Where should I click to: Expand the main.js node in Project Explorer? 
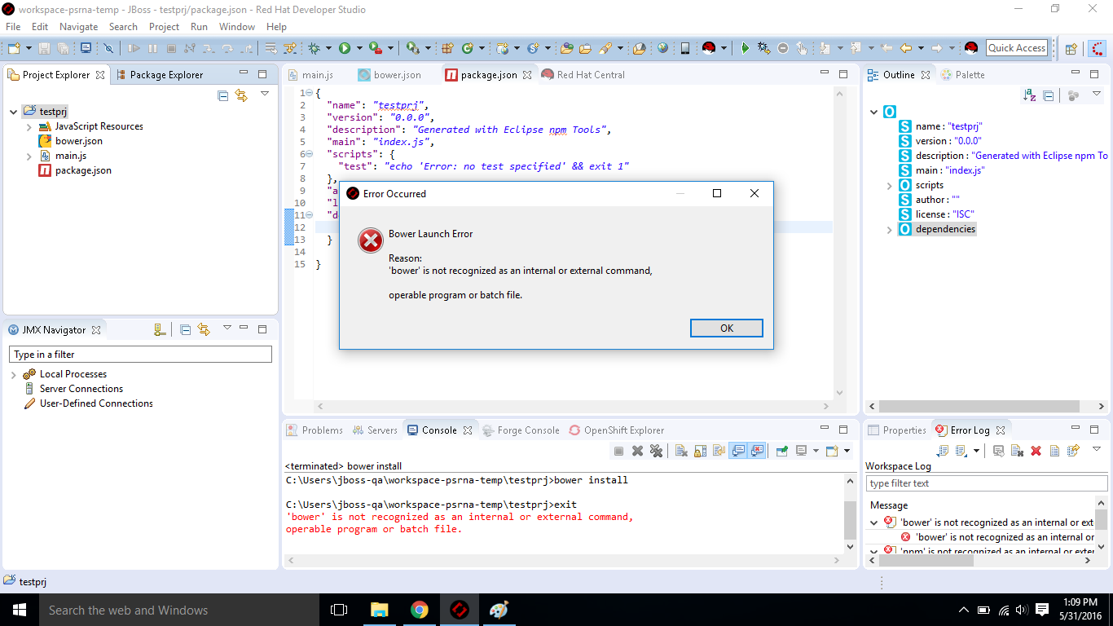(x=29, y=156)
